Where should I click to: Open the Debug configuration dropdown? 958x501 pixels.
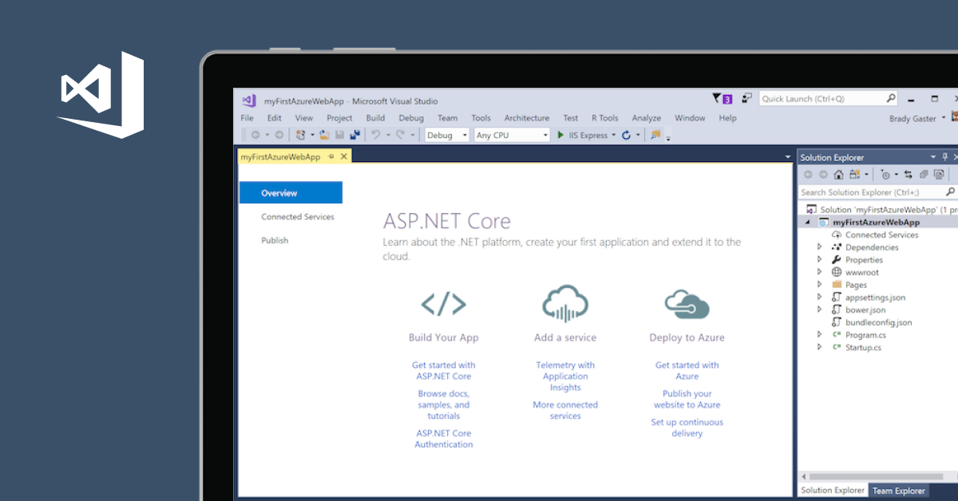pyautogui.click(x=446, y=136)
